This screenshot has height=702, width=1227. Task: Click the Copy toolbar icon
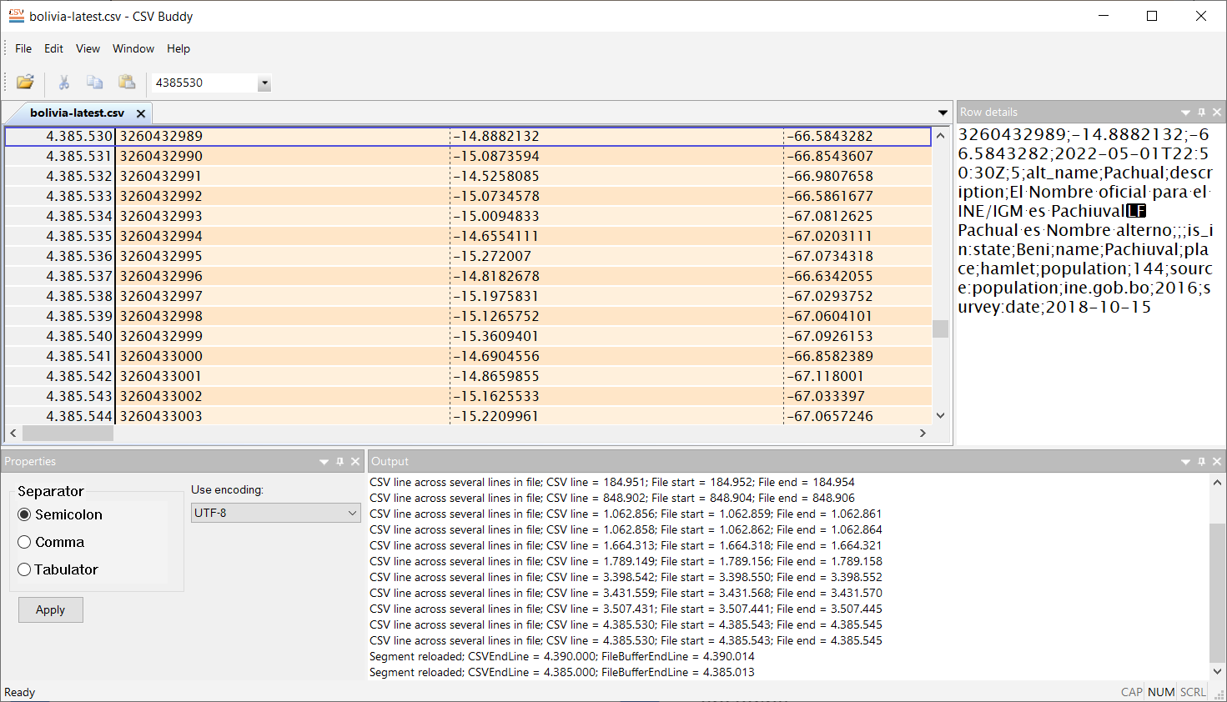(95, 82)
